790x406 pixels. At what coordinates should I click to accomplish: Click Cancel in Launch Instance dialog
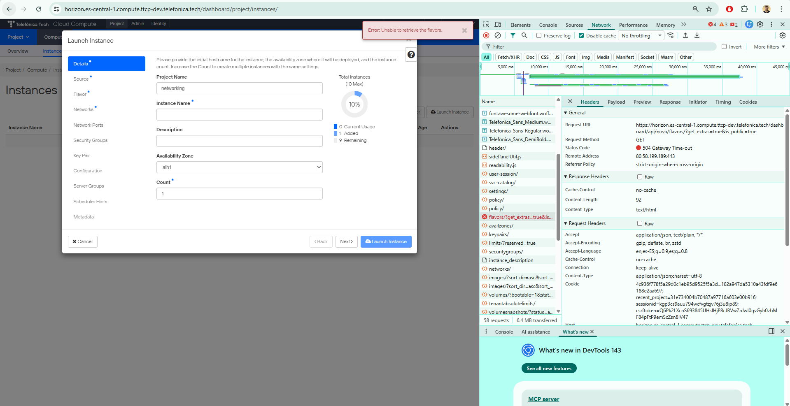tap(83, 241)
